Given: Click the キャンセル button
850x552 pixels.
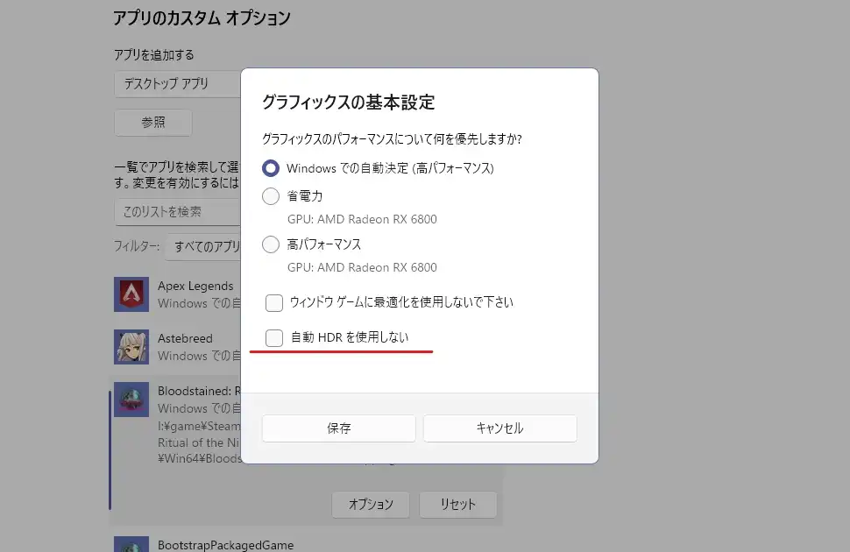Looking at the screenshot, I should pos(499,428).
